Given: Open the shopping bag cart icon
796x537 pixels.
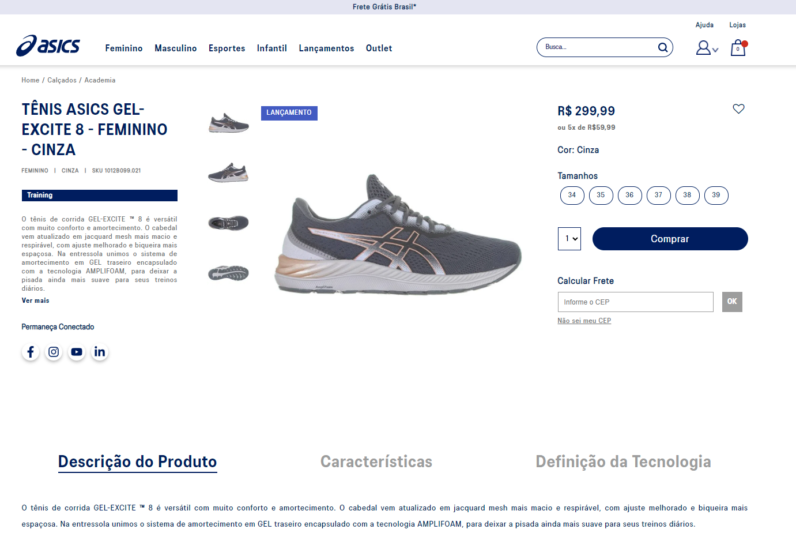Looking at the screenshot, I should 738,48.
